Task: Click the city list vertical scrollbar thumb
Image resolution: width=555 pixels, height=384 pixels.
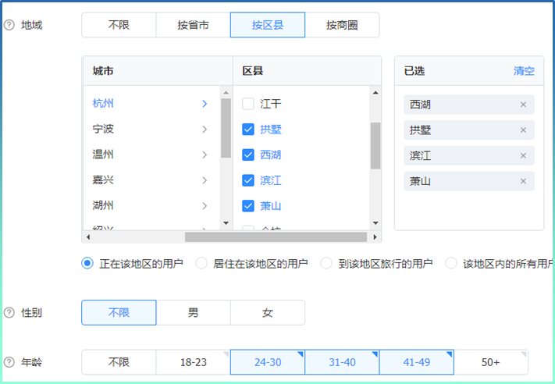Action: coord(226,128)
